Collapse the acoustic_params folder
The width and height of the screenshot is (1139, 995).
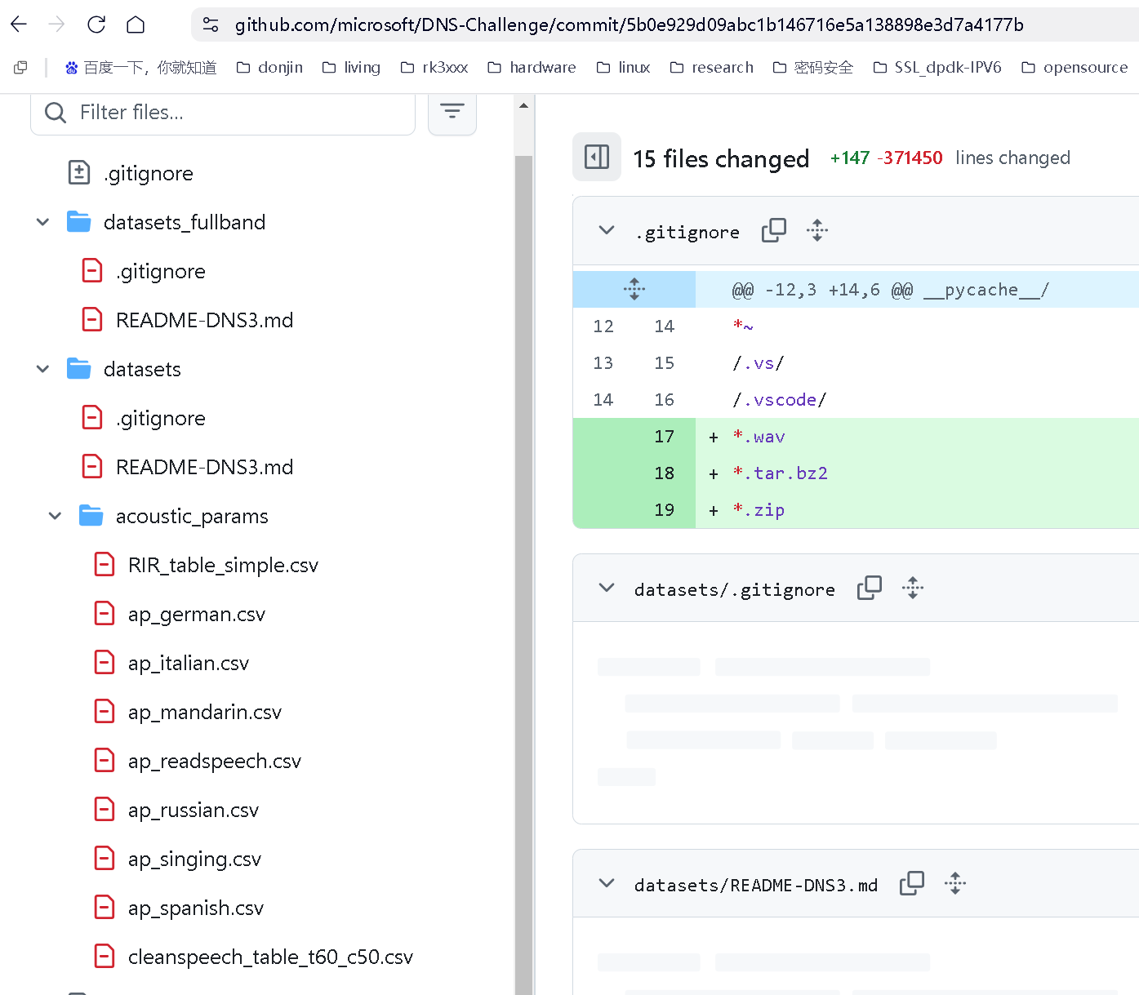click(x=55, y=515)
